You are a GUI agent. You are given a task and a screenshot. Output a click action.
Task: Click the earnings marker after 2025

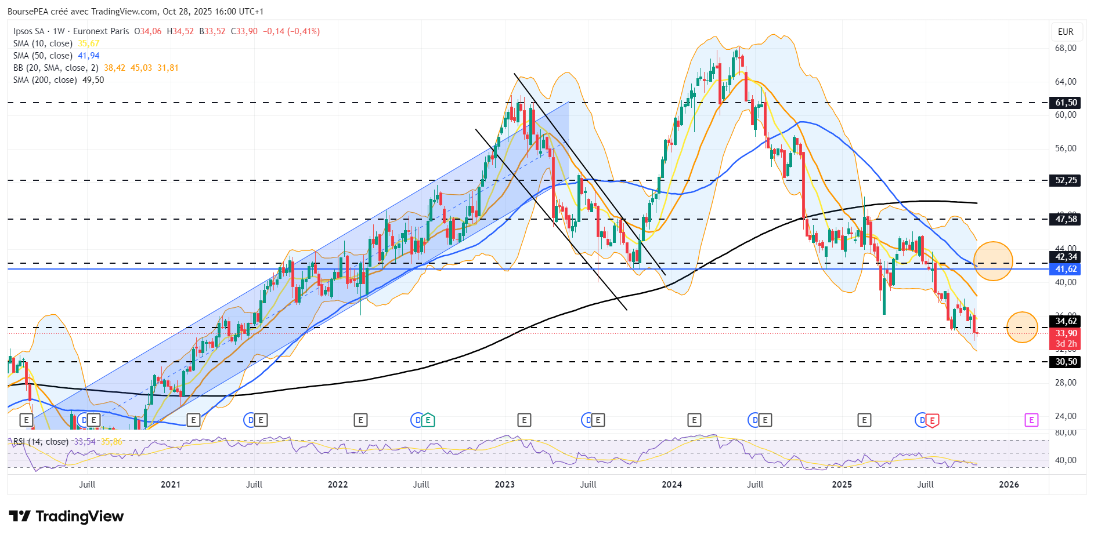(864, 420)
